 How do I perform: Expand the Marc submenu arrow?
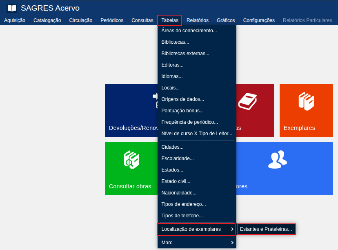pos(232,243)
